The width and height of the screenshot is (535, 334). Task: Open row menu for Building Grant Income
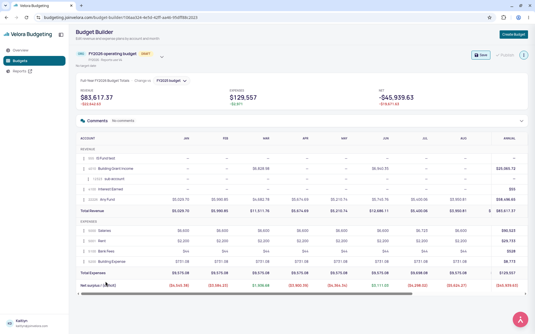click(x=84, y=169)
